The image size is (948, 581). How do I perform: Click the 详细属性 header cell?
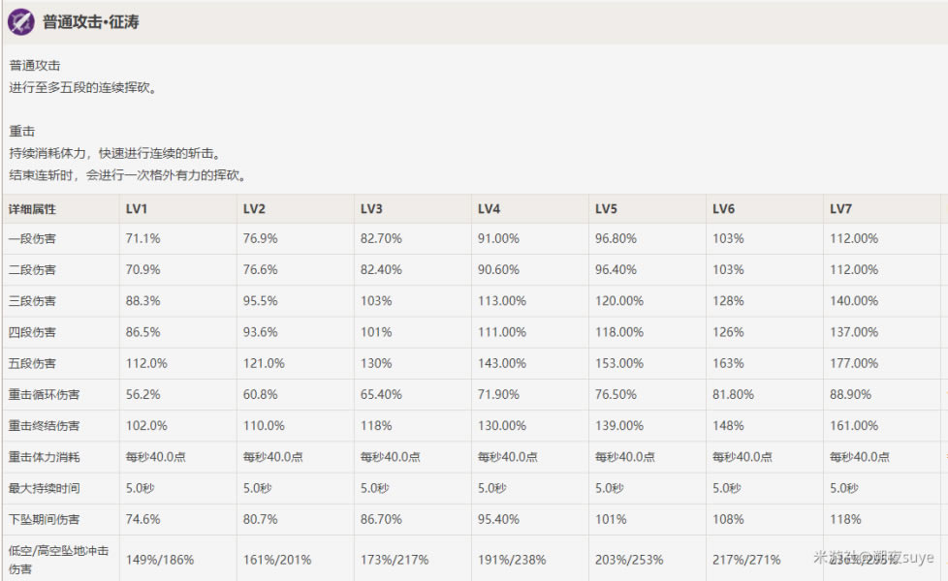pos(33,209)
